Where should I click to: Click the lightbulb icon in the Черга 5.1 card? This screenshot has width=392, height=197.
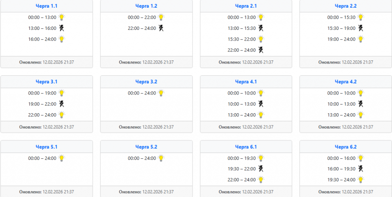coord(62,158)
